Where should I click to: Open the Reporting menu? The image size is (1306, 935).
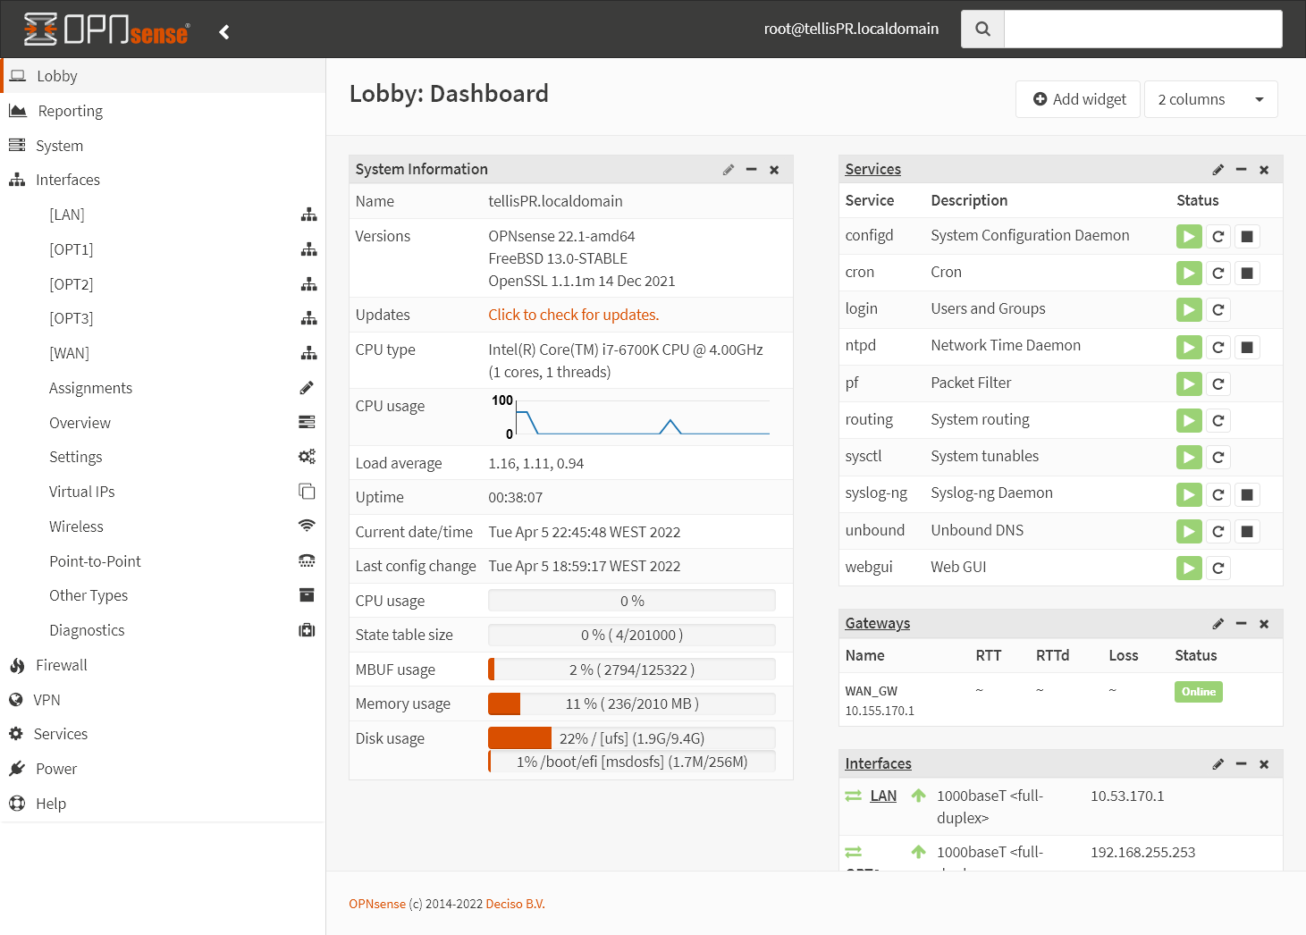pos(70,111)
